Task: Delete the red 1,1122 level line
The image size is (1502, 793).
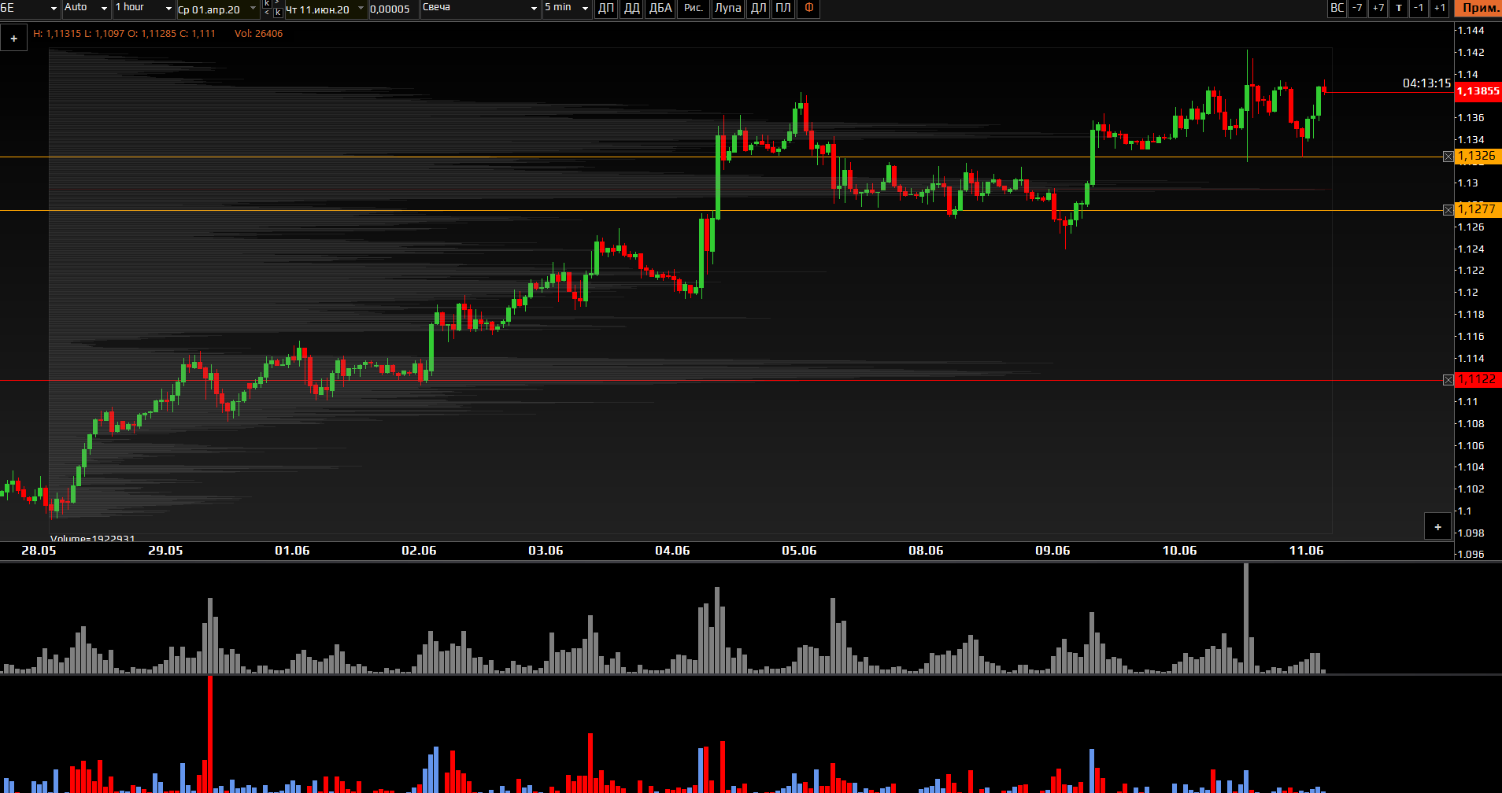Action: pyautogui.click(x=1448, y=380)
